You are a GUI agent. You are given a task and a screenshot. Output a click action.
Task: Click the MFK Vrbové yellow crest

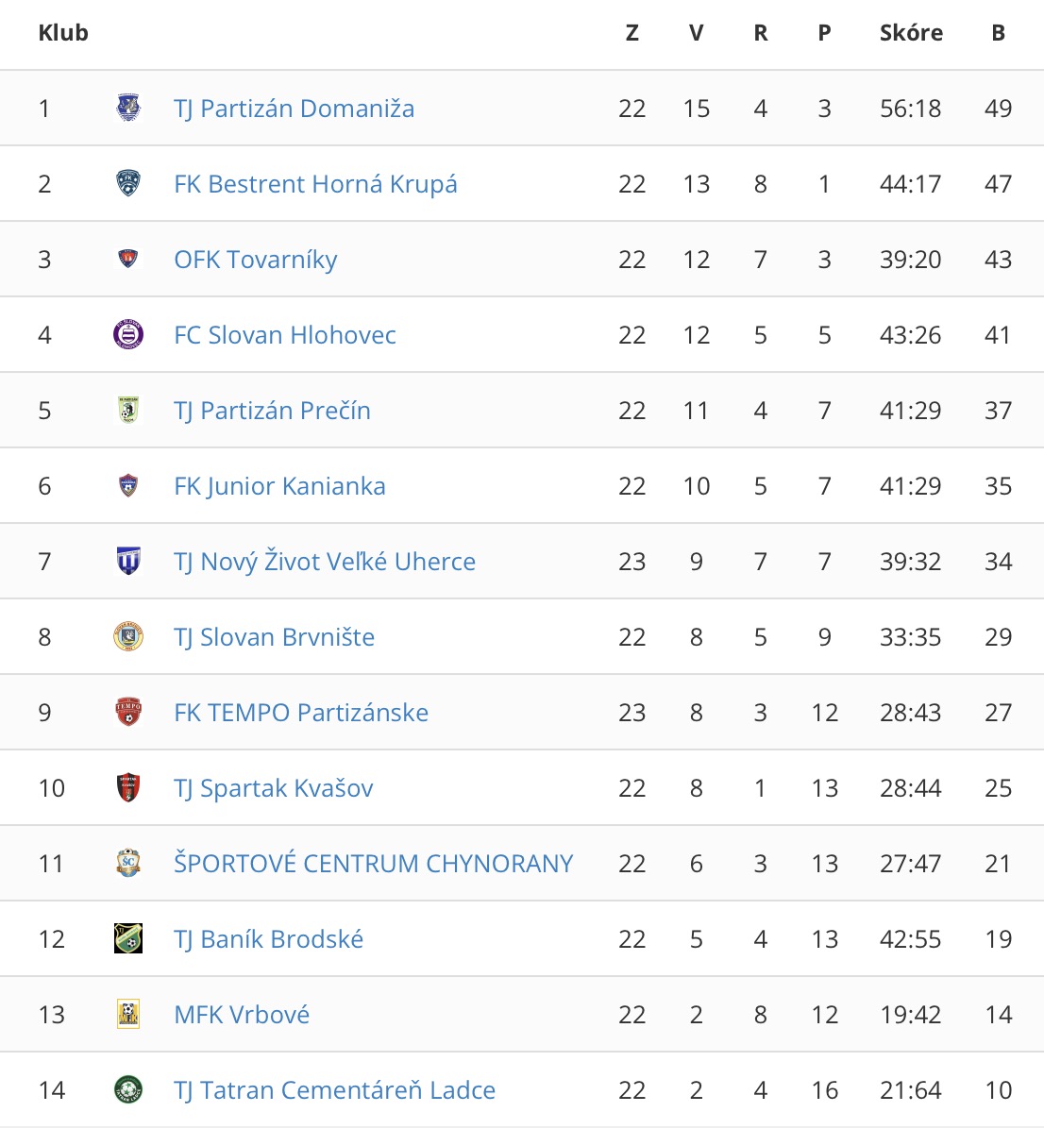(128, 1014)
